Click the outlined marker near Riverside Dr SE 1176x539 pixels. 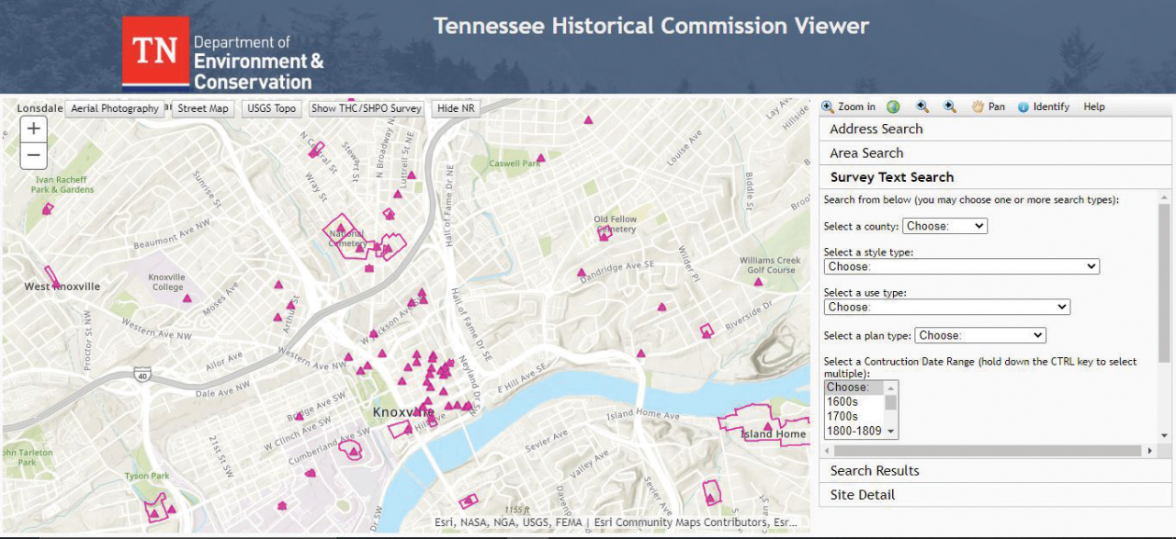point(707,331)
